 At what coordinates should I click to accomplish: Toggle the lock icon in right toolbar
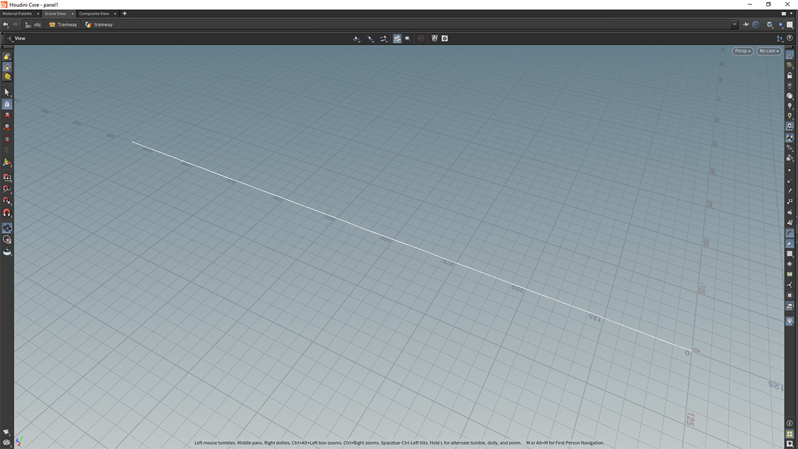point(790,75)
